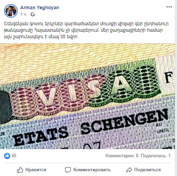Click the blue thumbs-up reaction icon
177x176 pixels.
7,156
